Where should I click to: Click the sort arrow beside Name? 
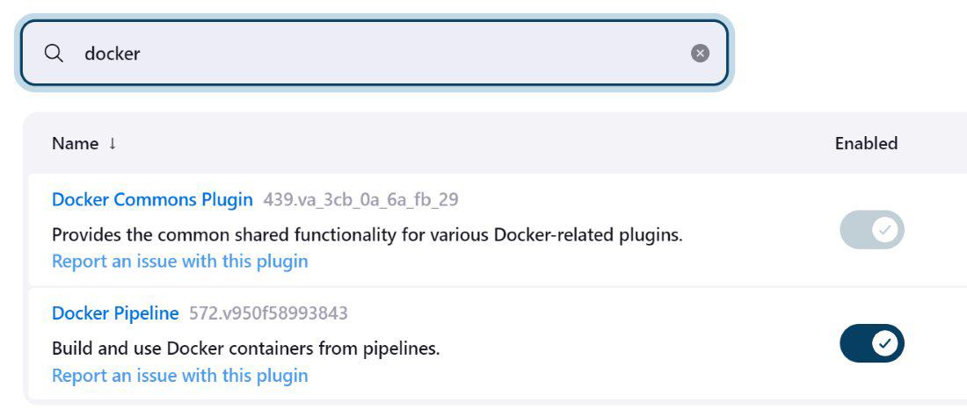(x=113, y=143)
